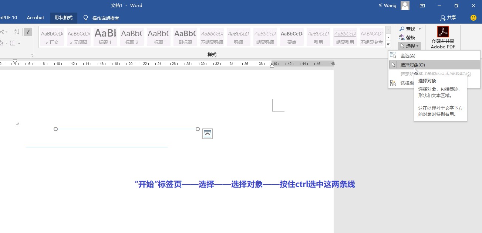Expand the Find (查找) dropdown arrow
The image size is (482, 233).
pyautogui.click(x=419, y=29)
